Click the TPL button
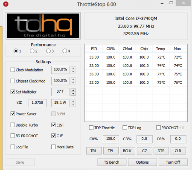This screenshot has height=170, width=192. pos(111,151)
